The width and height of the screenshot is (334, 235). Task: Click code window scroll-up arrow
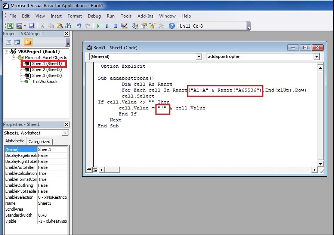tap(320, 68)
